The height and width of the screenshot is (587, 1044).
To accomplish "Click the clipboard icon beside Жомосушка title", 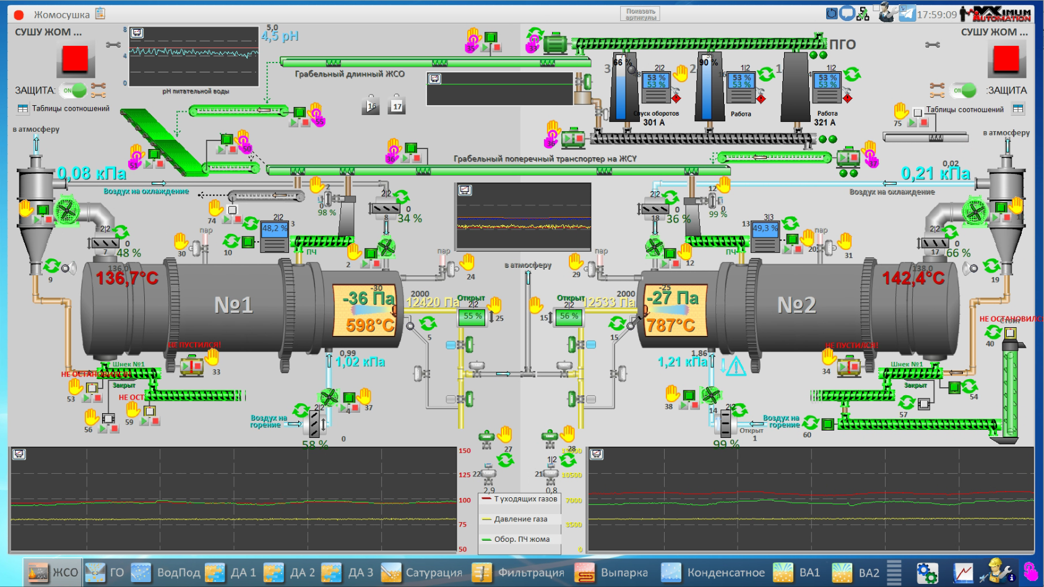I will [x=100, y=14].
